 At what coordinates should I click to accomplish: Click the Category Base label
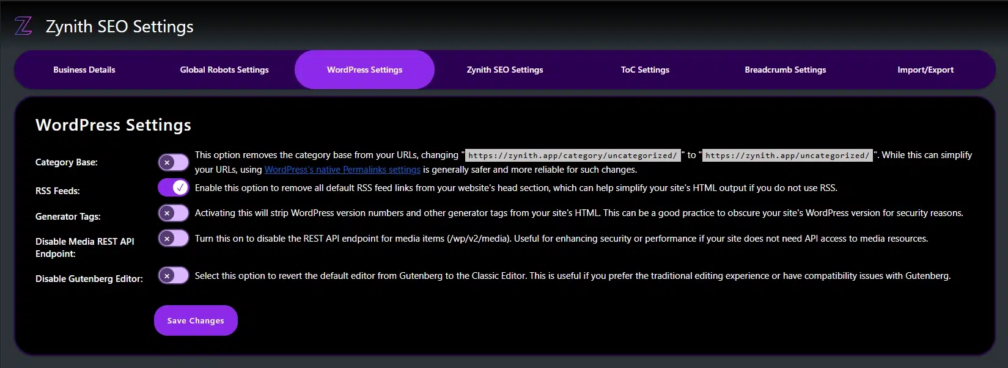click(x=67, y=162)
